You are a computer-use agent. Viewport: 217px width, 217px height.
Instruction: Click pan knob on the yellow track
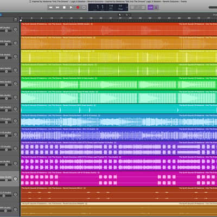tap(15, 56)
